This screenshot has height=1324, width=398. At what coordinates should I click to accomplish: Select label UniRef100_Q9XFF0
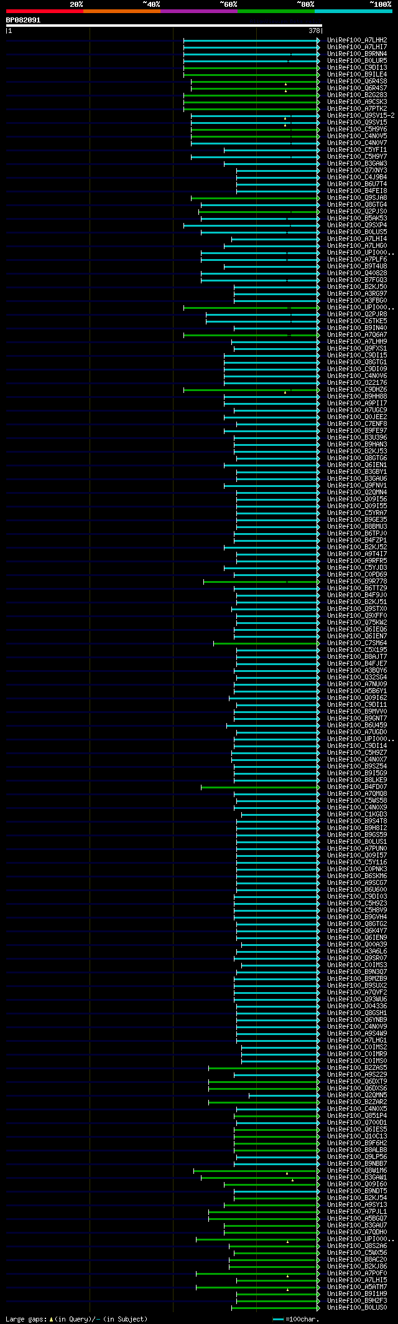point(357,616)
